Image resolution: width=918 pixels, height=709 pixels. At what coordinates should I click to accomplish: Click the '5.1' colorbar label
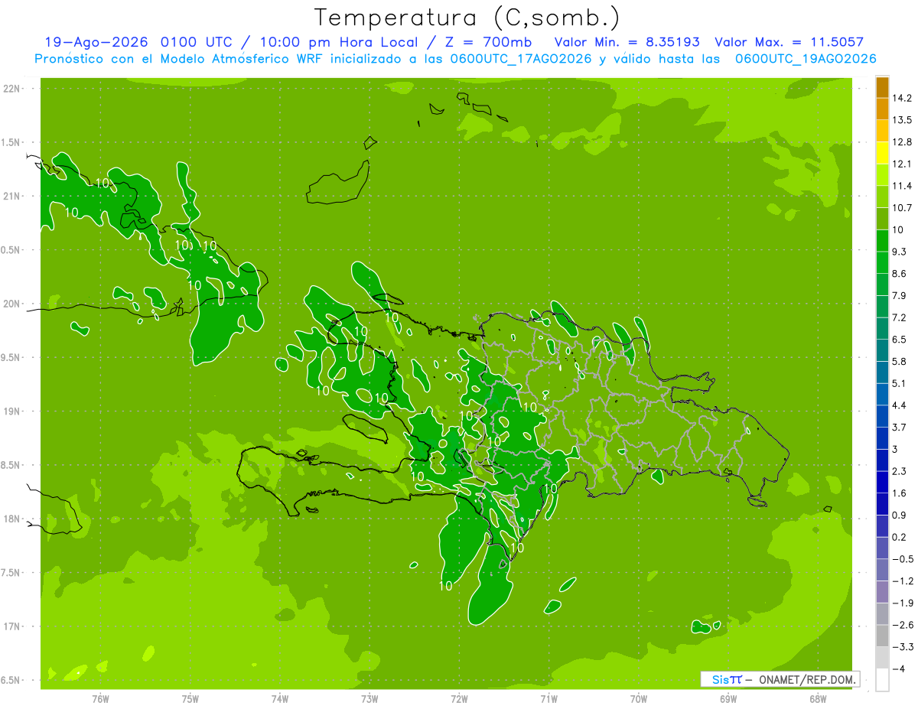899,384
